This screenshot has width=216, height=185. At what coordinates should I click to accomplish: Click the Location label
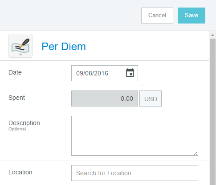coord(20,172)
